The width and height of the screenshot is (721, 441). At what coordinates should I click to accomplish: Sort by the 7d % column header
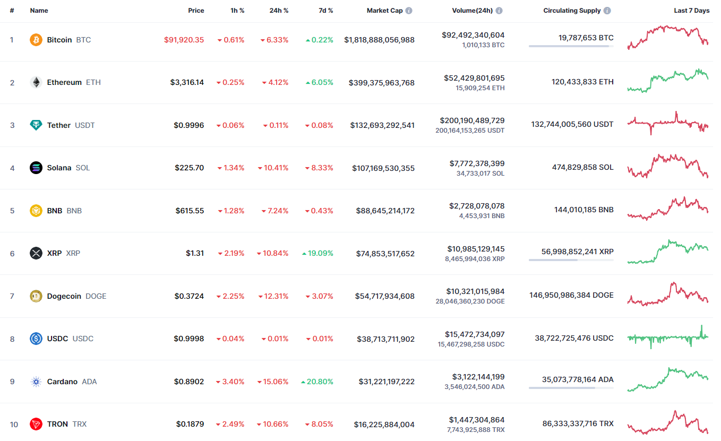[x=325, y=11]
